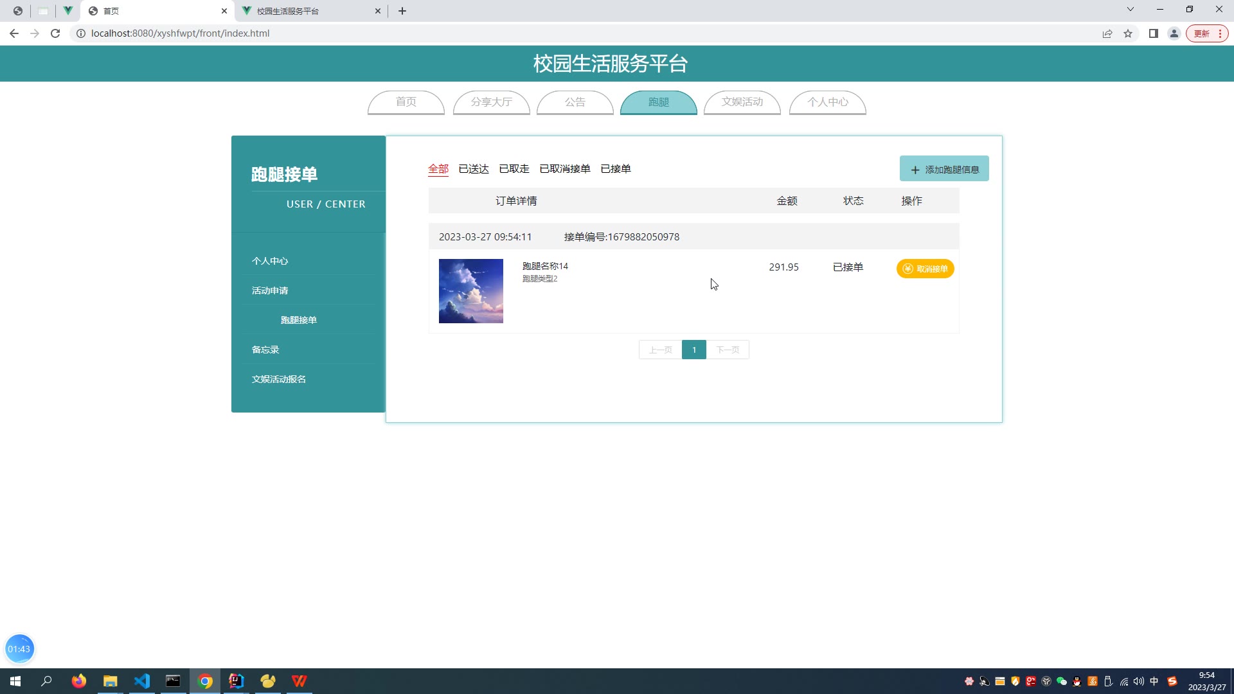Open the clock showing 9:54 2023/3/27

coord(1206,681)
